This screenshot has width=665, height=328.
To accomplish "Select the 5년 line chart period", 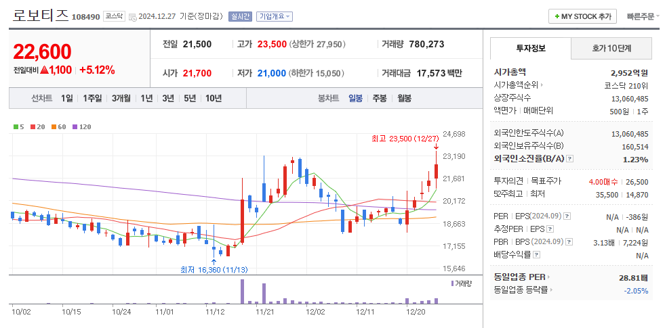I will tap(190, 98).
